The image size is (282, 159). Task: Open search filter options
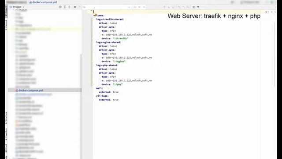click(x=198, y=7)
